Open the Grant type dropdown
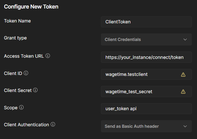 [x=146, y=39]
